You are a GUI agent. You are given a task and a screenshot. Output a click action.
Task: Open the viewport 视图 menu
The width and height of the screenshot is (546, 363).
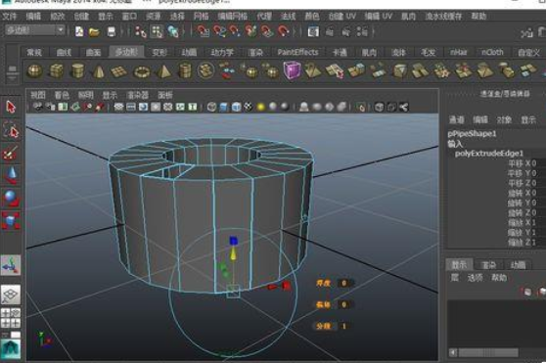pyautogui.click(x=38, y=95)
